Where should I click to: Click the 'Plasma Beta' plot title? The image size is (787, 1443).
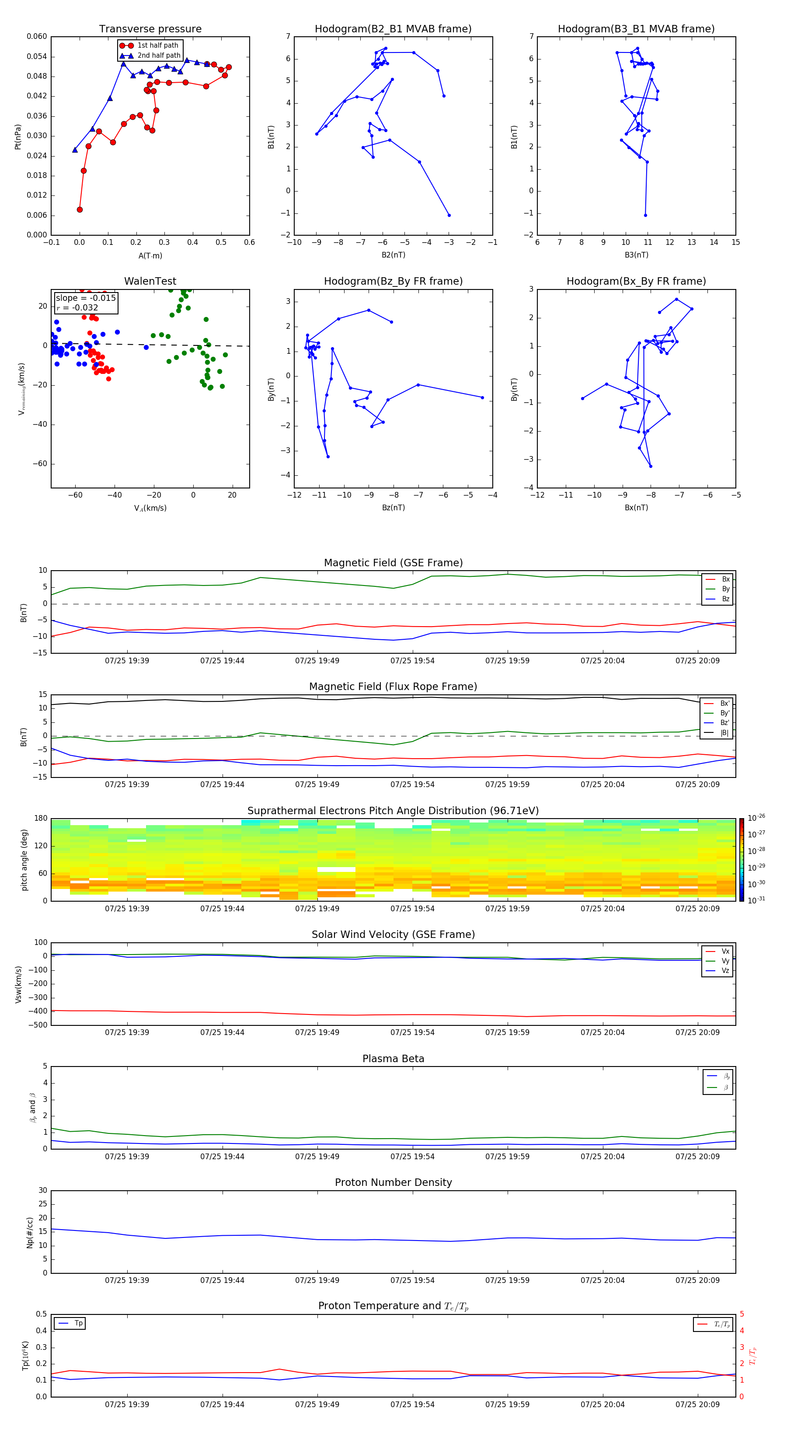point(393,1059)
